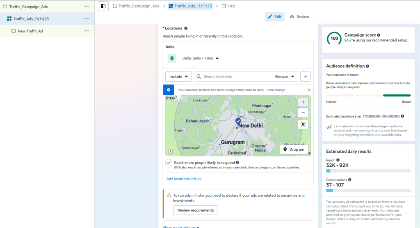The image size is (420, 228).
Task: Zoom out on the map
Action: click(303, 113)
